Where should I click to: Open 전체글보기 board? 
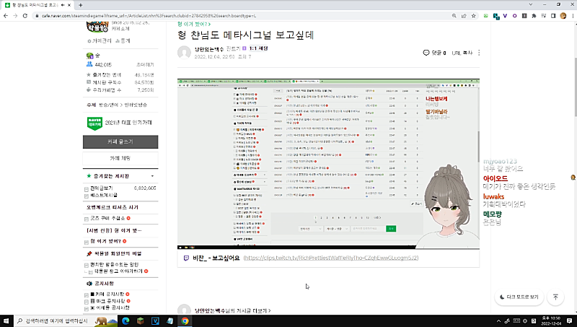(101, 188)
